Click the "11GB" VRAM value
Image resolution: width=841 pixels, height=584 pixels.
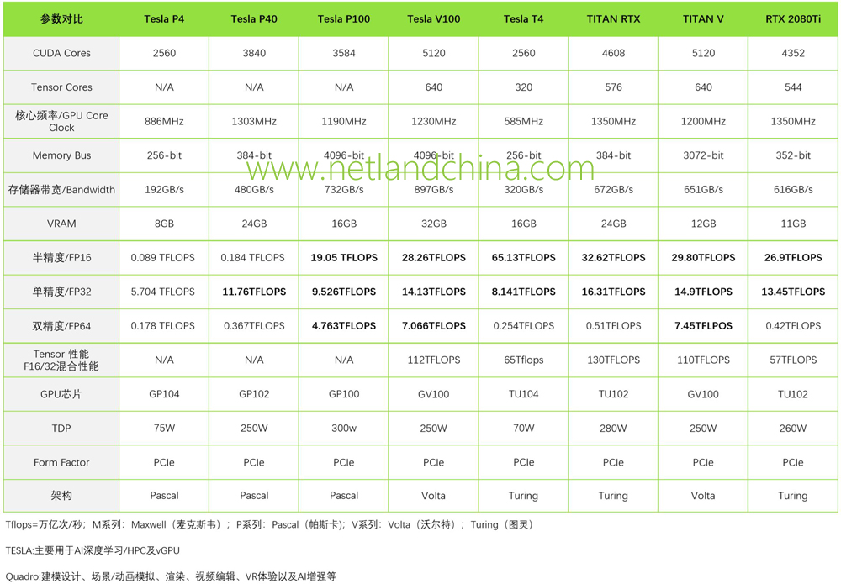point(793,224)
